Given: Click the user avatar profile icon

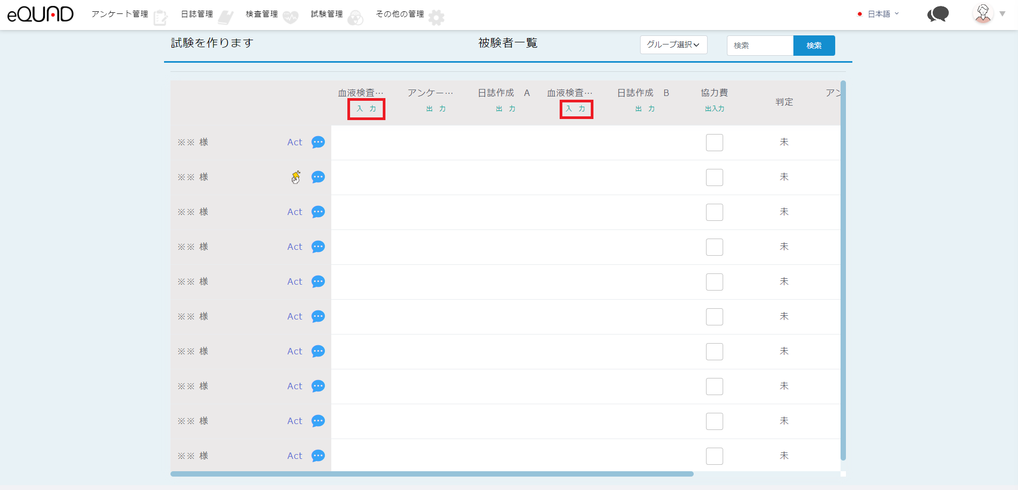Looking at the screenshot, I should coord(983,14).
